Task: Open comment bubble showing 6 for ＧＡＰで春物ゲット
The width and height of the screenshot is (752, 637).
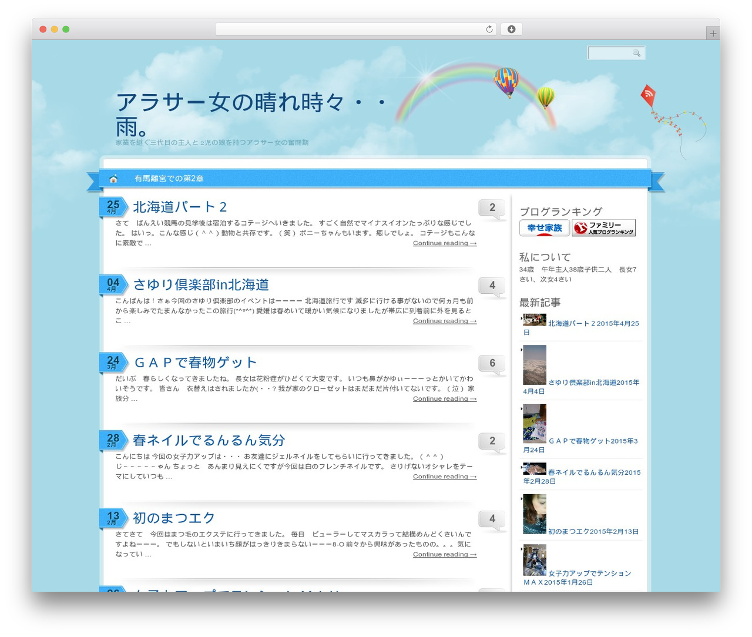Action: pyautogui.click(x=492, y=364)
